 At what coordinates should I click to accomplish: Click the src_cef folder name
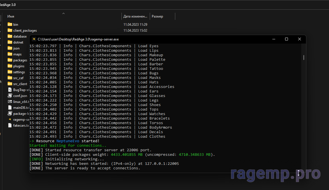pos(18,78)
